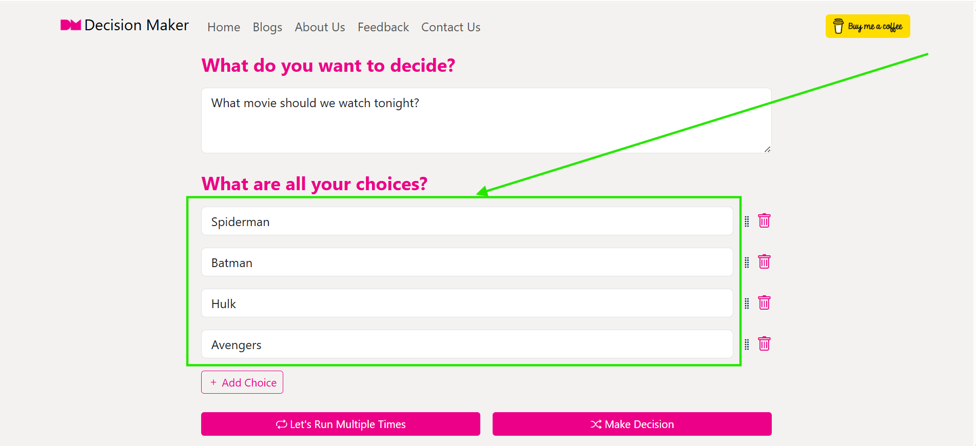The image size is (976, 446).
Task: Open the Home navigation link
Action: 223,27
